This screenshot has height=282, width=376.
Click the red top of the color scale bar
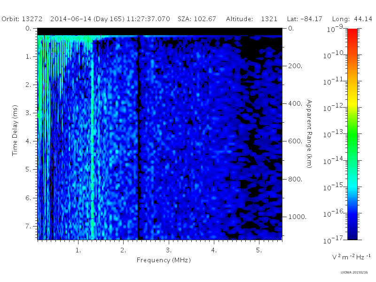[352, 32]
